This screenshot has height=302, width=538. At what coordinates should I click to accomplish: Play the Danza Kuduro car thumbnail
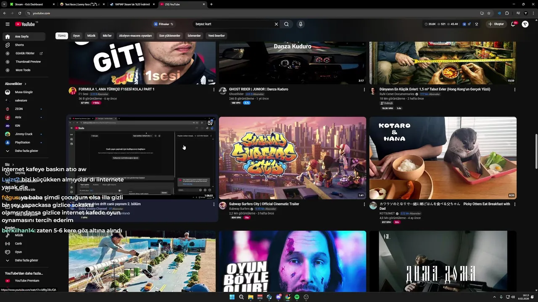pos(292,62)
